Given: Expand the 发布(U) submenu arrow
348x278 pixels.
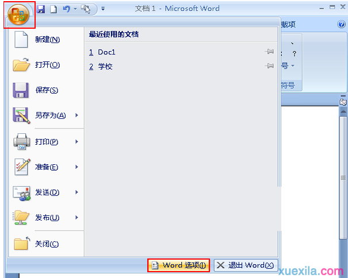Looking at the screenshot, I should click(77, 218).
